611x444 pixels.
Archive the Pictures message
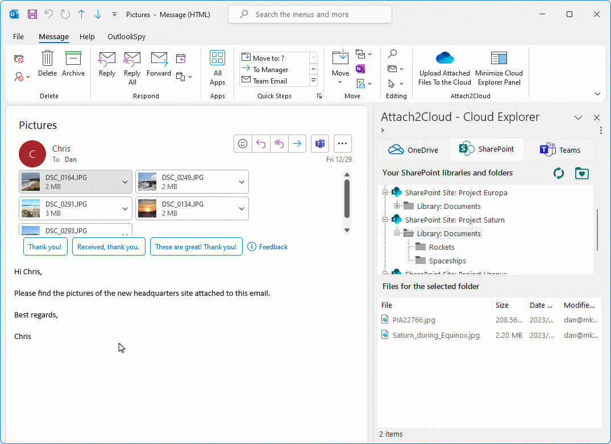(73, 63)
